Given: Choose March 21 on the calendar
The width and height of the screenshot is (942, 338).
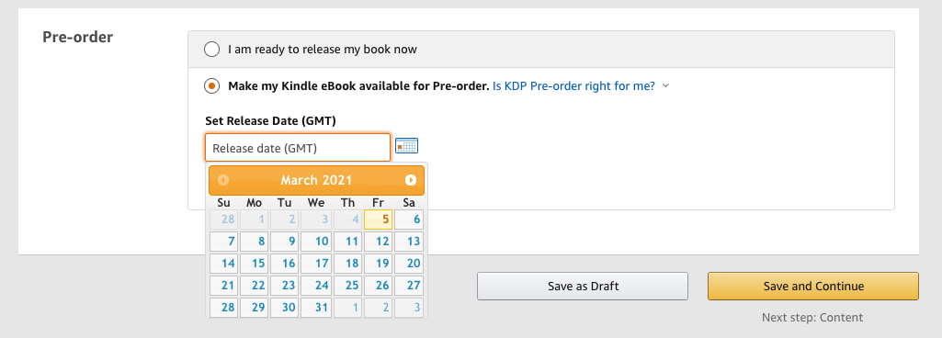Looking at the screenshot, I should [224, 285].
